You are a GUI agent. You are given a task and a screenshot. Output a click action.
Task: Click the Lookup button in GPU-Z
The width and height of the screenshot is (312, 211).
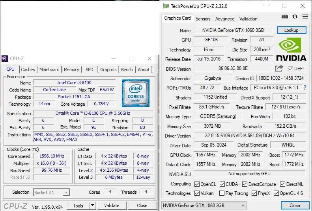point(291,30)
